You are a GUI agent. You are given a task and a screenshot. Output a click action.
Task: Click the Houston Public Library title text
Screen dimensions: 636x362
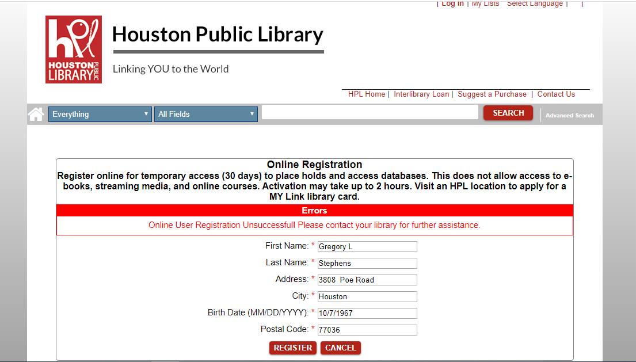click(x=218, y=35)
